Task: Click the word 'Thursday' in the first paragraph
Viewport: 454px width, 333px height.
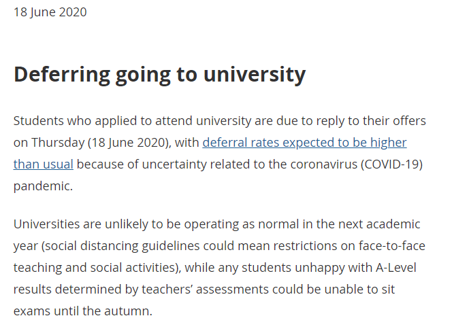Action: pos(58,143)
